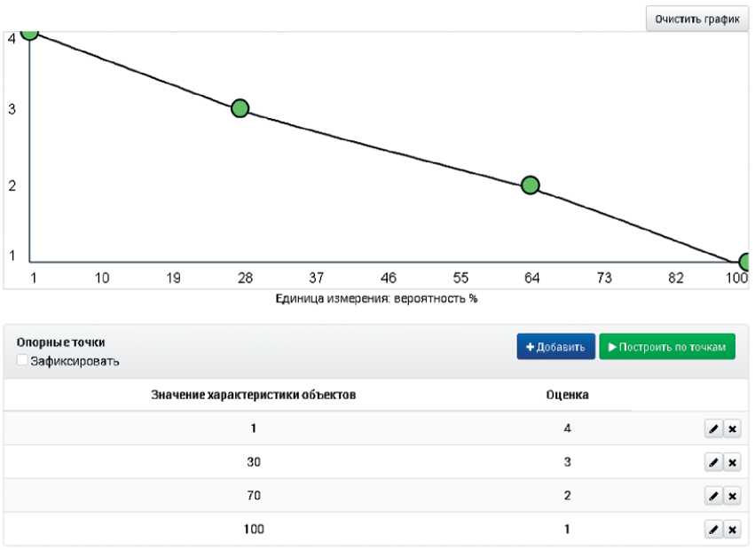
Task: Delete the reference point with value 70
Action: (732, 496)
